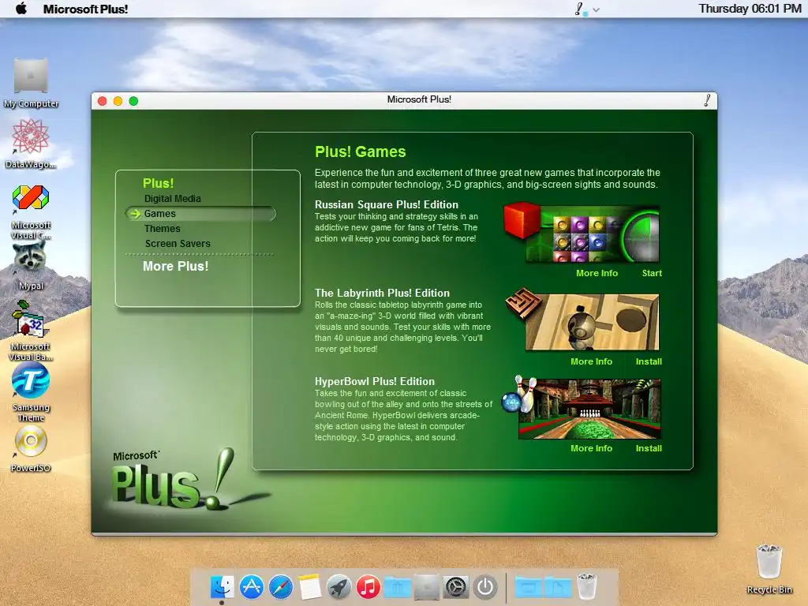The image size is (808, 606).
Task: Open More Info for The Labyrinth
Action: tap(591, 361)
